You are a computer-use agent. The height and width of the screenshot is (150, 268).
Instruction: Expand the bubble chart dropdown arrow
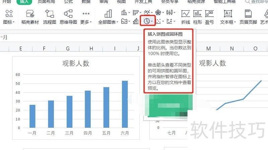point(174,21)
